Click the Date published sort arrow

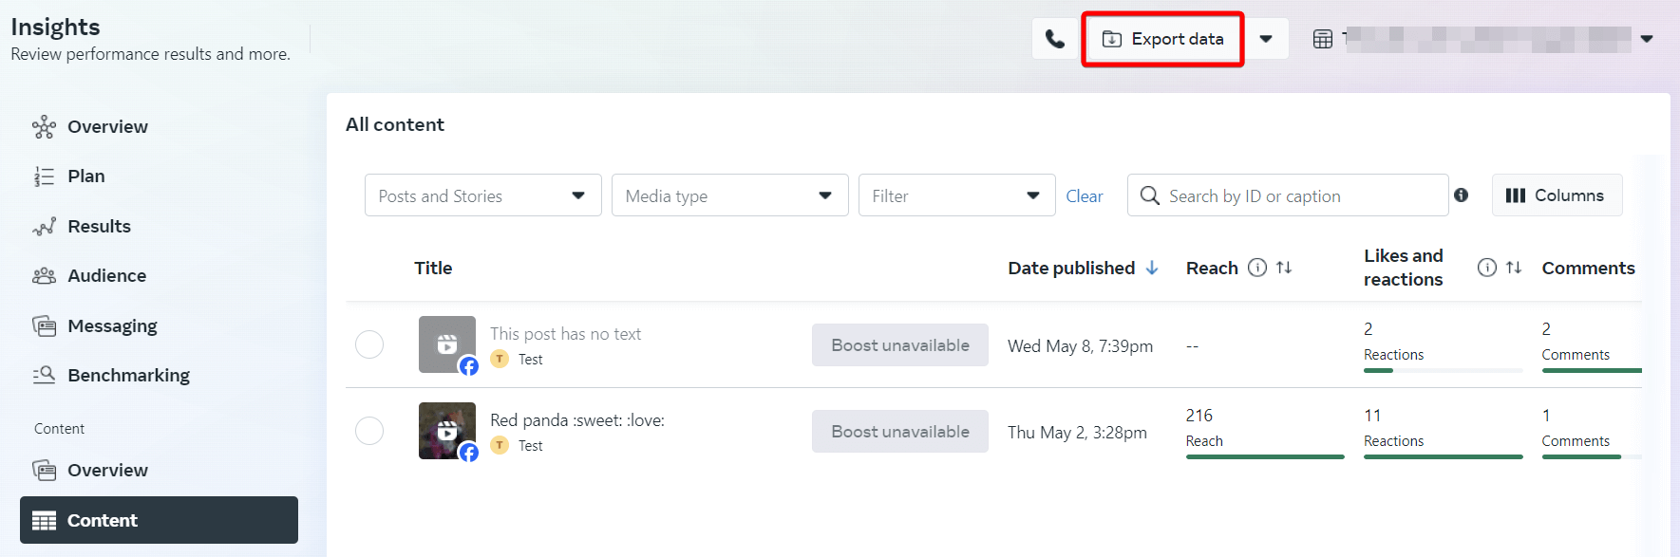pos(1152,268)
